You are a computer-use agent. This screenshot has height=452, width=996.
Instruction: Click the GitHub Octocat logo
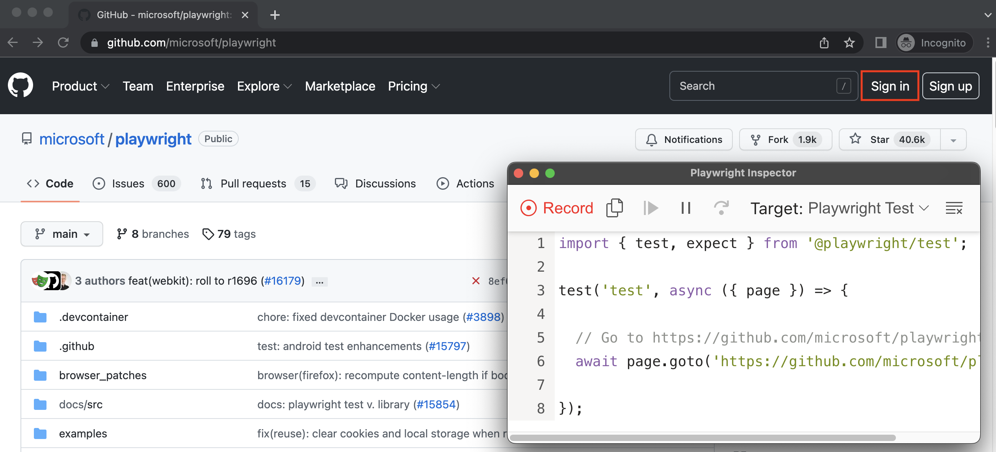20,85
